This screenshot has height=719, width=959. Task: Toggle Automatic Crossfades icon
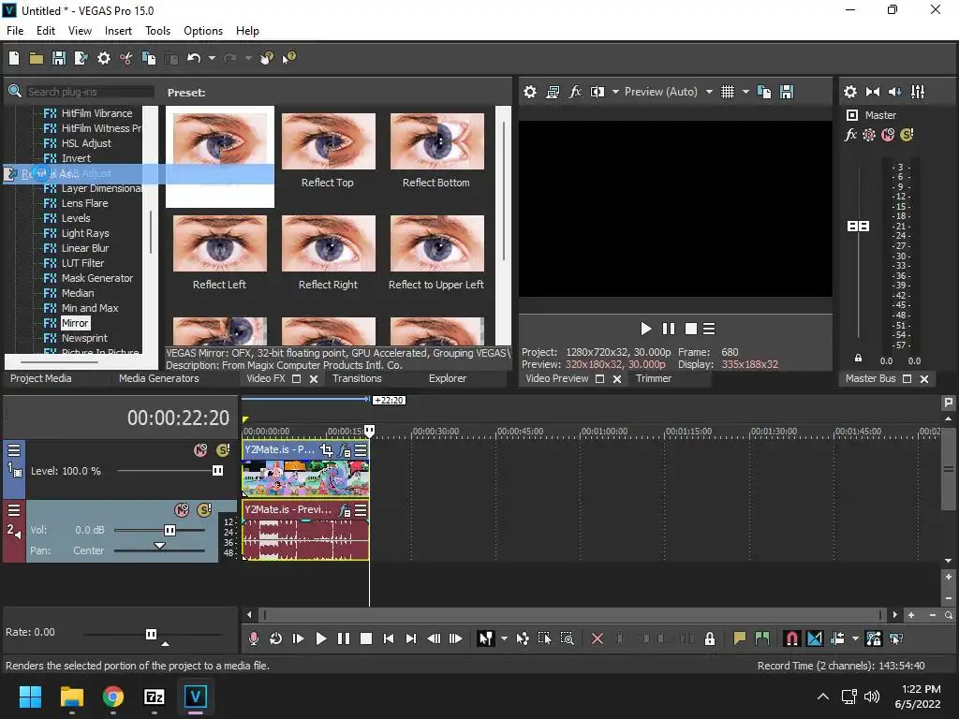pyautogui.click(x=815, y=638)
